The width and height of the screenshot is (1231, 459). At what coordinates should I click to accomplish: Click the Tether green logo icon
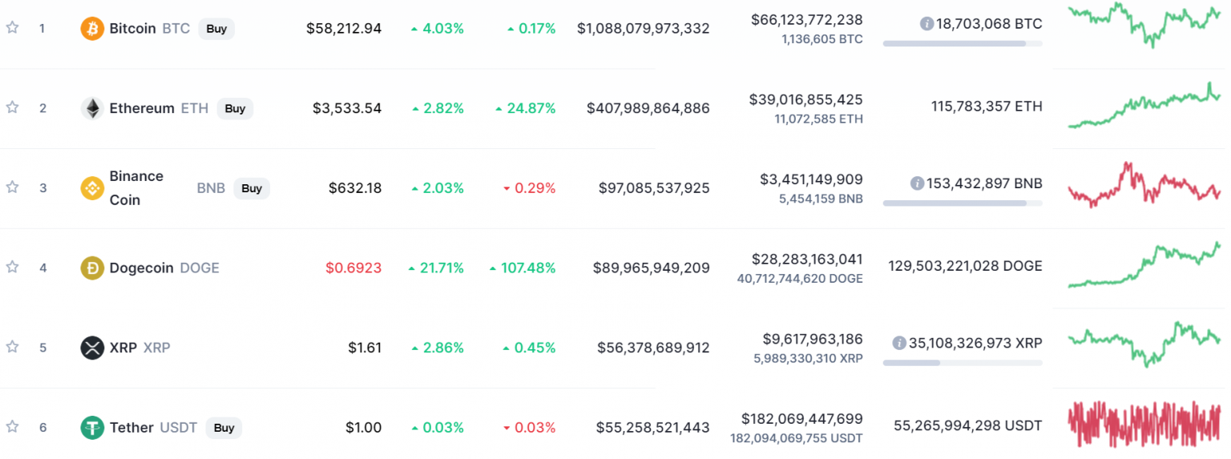click(x=93, y=428)
